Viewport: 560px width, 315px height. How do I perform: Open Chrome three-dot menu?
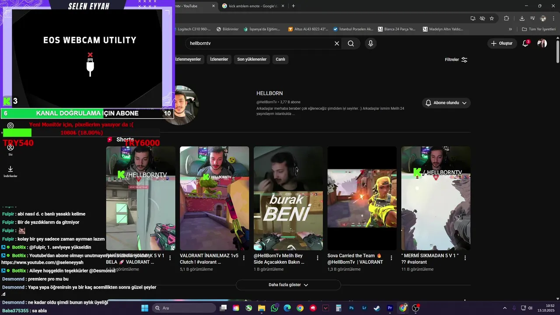pos(554,18)
